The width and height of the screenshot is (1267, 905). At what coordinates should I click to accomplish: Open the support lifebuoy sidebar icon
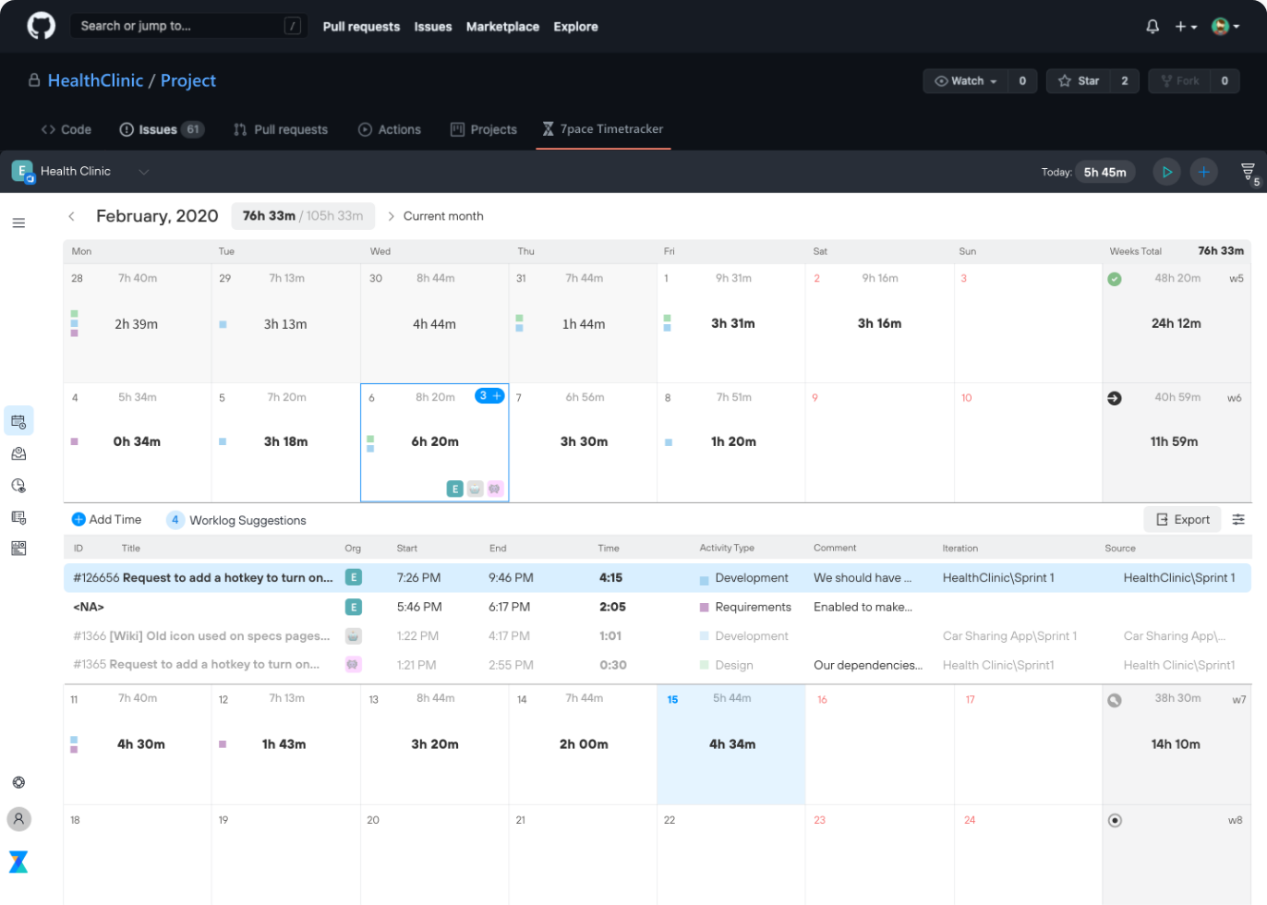(18, 782)
